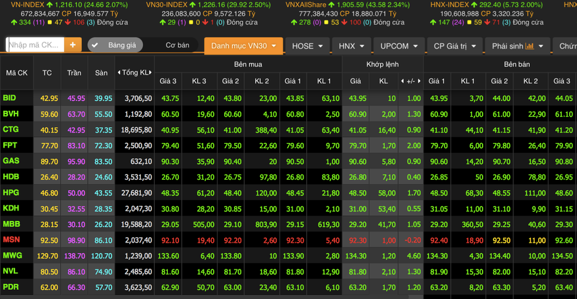Click the orange plus add-symbol button
577x299 pixels.
73,45
